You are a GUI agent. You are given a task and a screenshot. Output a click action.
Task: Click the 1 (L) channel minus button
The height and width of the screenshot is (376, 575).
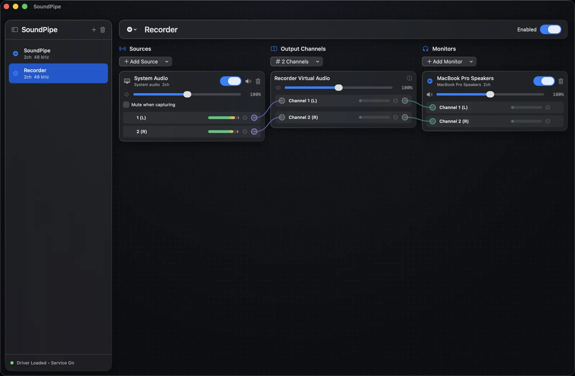click(x=245, y=118)
